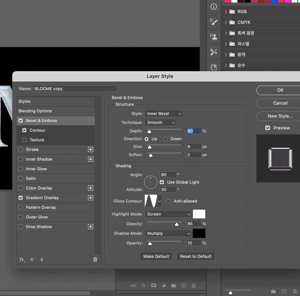Enable the Anti-aliased checkbox
Image resolution: width=300 pixels, height=296 pixels.
coord(168,201)
